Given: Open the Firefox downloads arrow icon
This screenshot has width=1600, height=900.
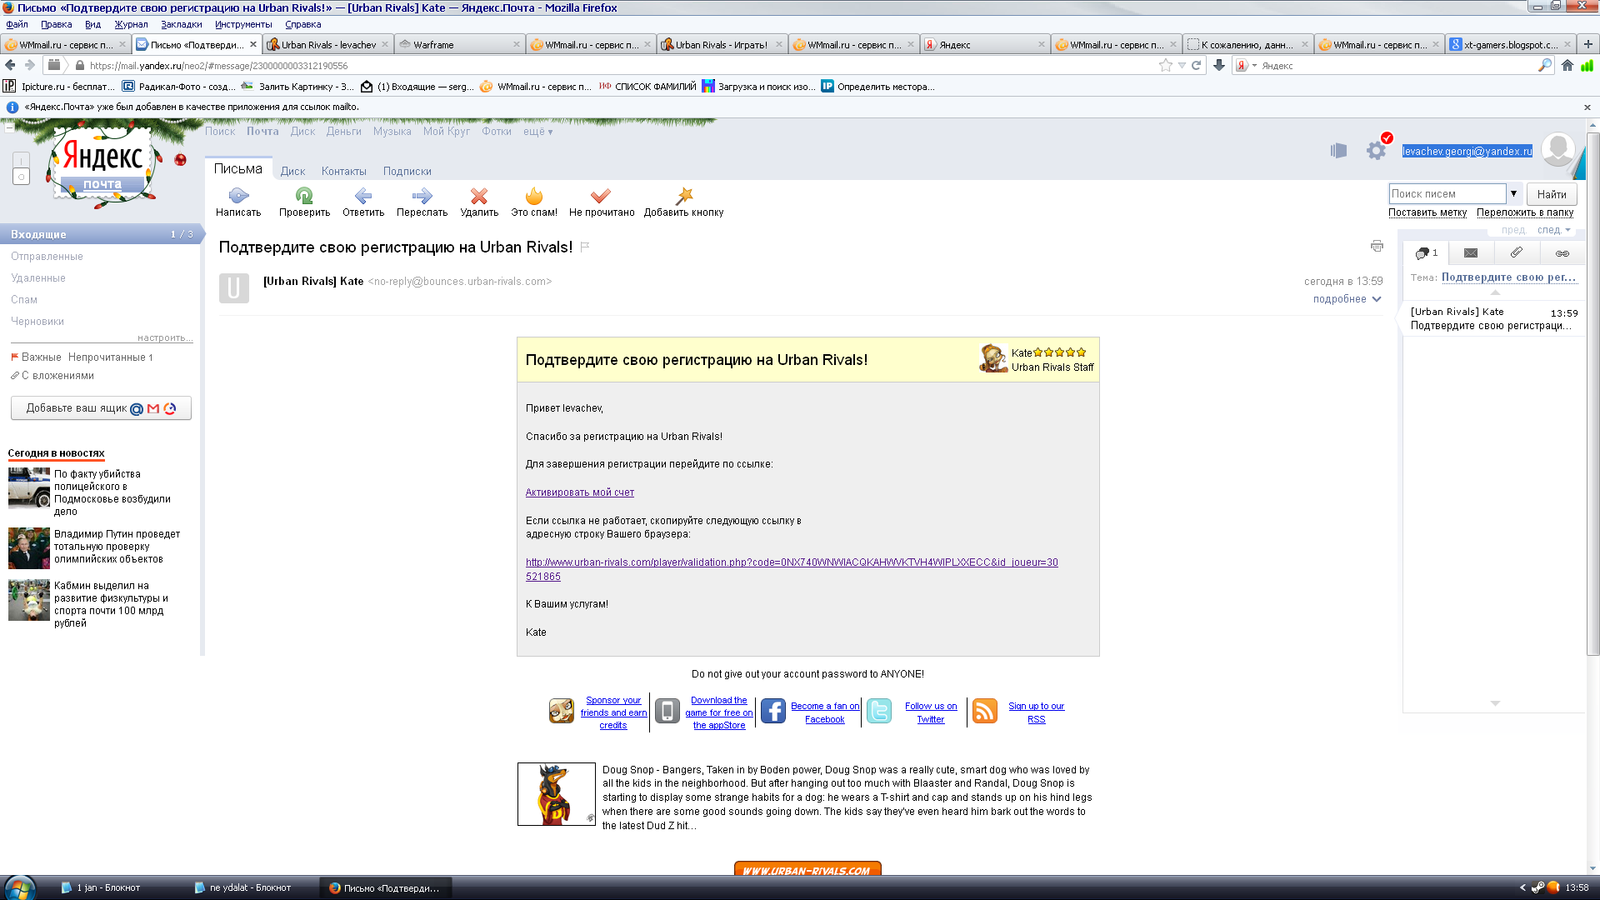Looking at the screenshot, I should (1219, 66).
